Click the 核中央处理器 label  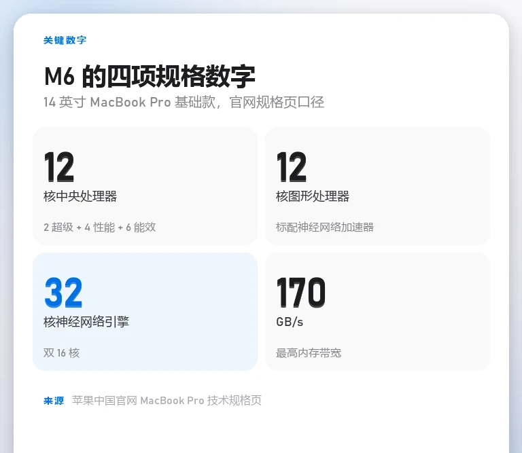click(80, 196)
